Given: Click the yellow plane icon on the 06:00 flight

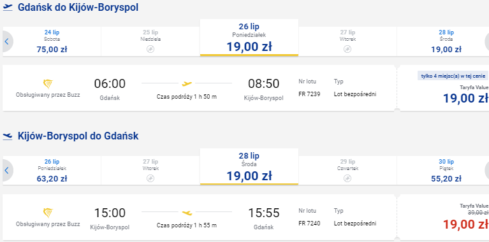Looking at the screenshot, I should pyautogui.click(x=187, y=83).
